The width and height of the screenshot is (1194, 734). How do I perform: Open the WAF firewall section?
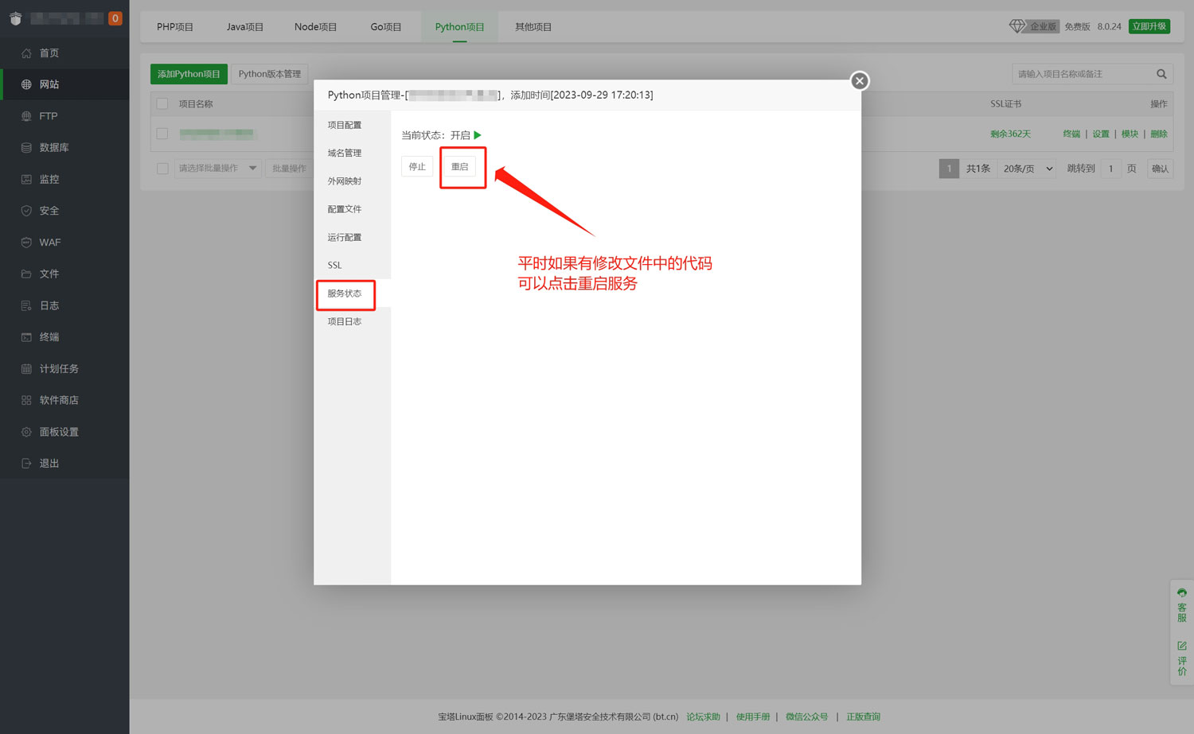click(49, 242)
